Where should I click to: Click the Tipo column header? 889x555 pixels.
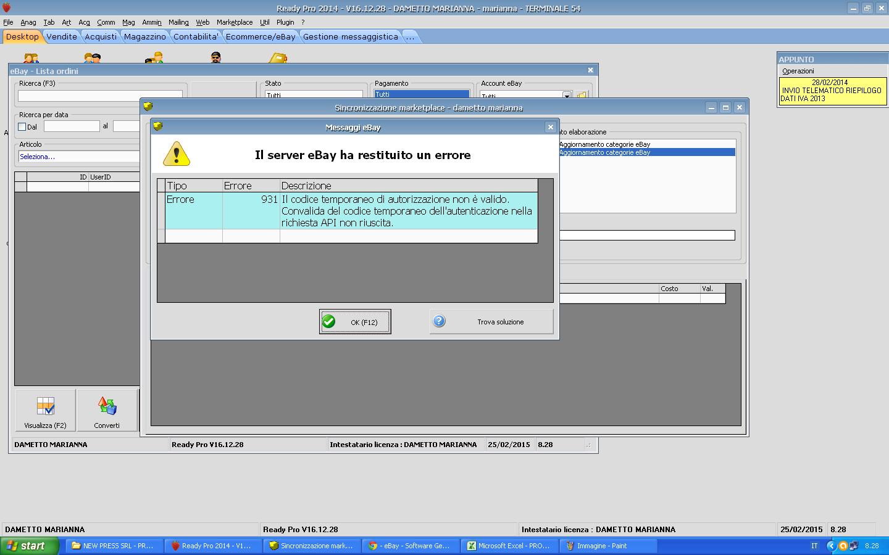pos(194,186)
